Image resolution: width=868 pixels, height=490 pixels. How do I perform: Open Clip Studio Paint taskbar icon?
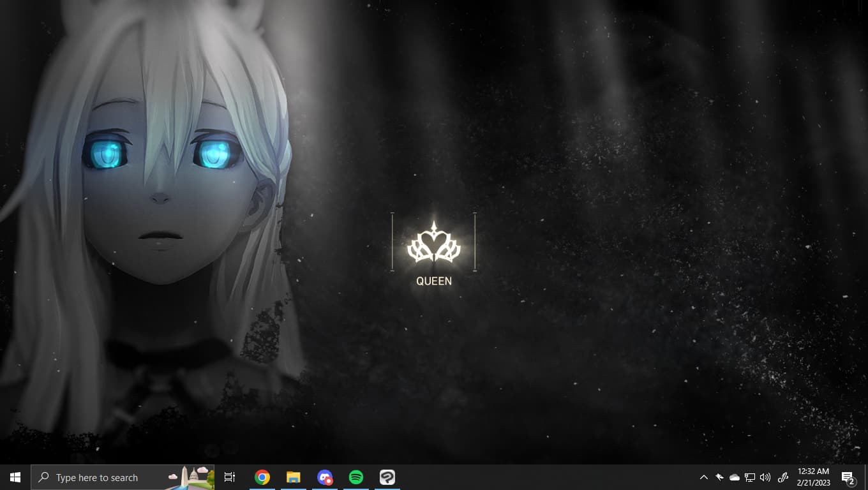[x=387, y=477]
